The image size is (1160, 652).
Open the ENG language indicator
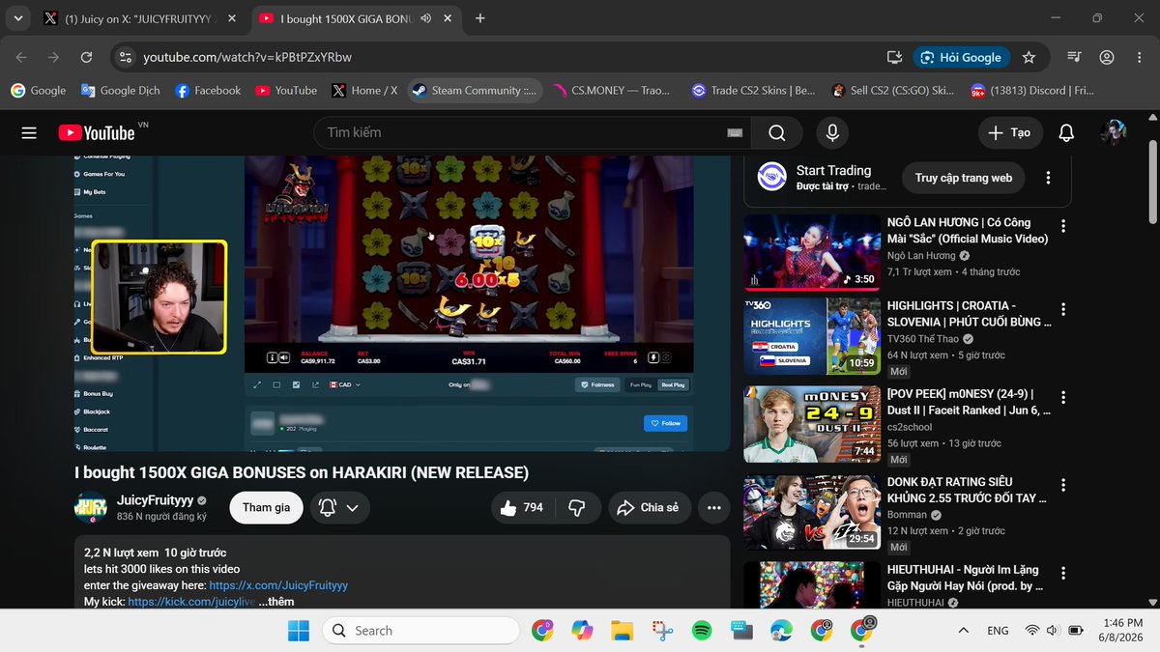(x=998, y=631)
